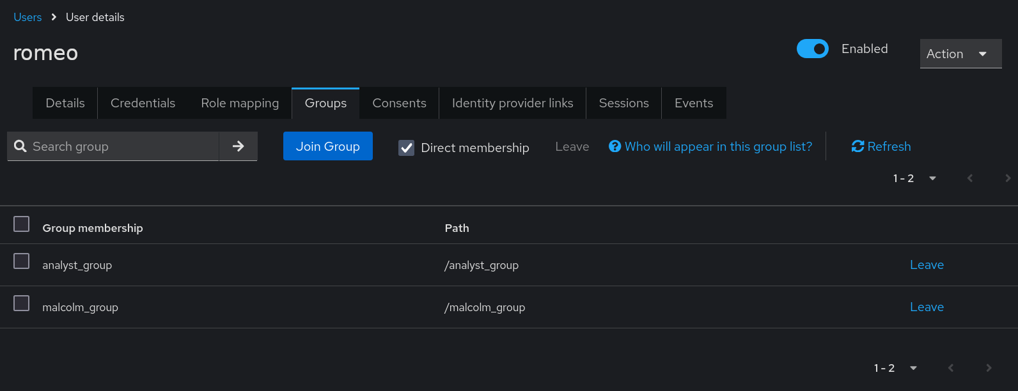Expand the bottom 1 - 2 per-page dropdown
Image resolution: width=1018 pixels, height=391 pixels.
[x=896, y=368]
